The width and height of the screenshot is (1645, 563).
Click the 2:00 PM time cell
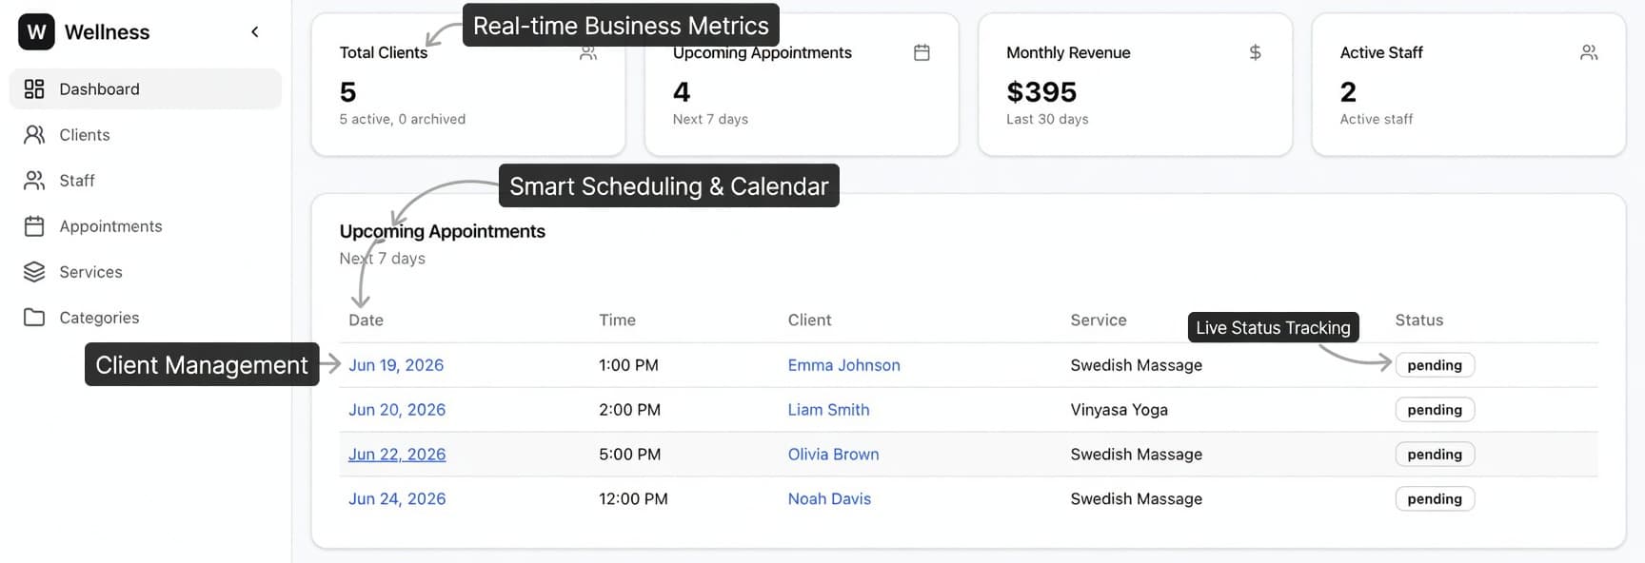tap(629, 410)
